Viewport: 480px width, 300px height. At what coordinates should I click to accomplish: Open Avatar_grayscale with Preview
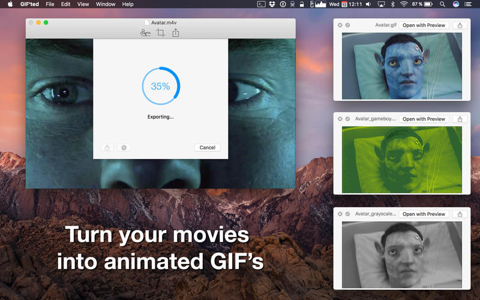point(424,214)
